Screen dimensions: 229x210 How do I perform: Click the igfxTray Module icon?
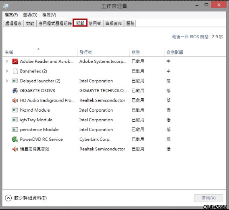(15, 120)
